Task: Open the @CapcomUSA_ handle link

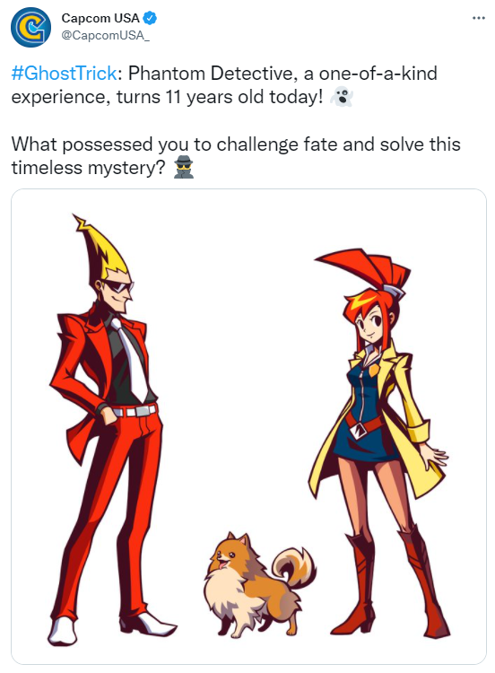Action: pos(106,35)
